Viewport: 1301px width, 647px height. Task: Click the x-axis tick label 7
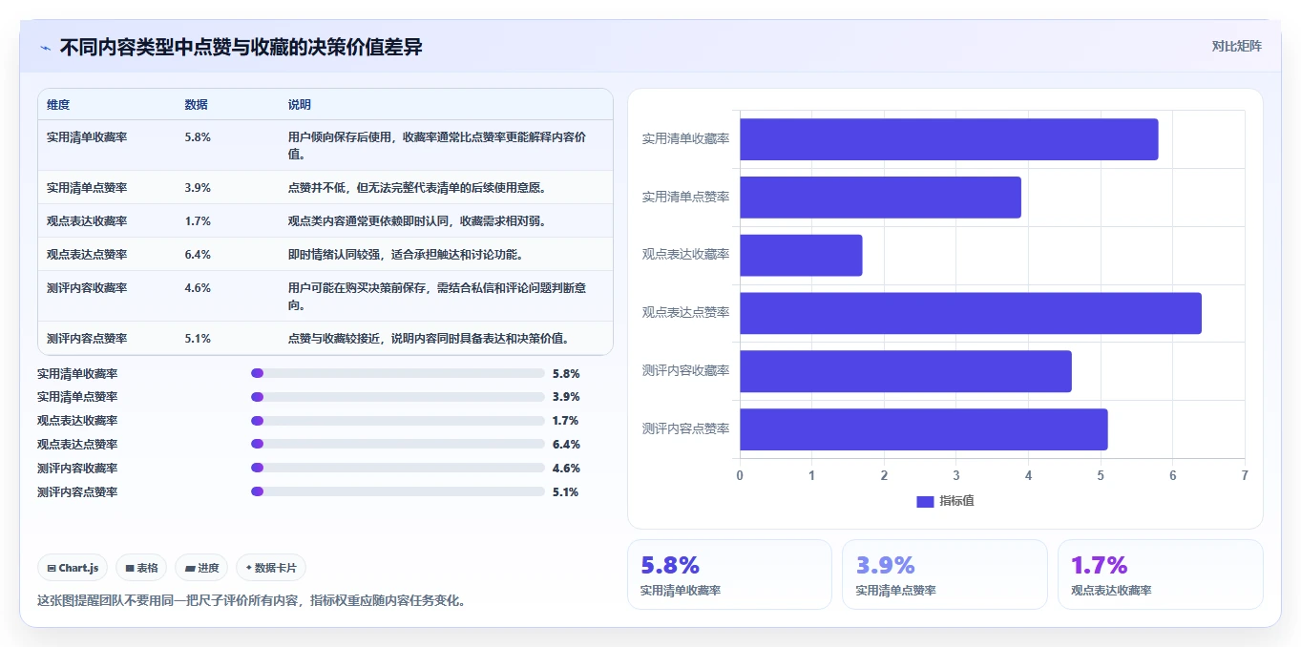click(x=1245, y=475)
